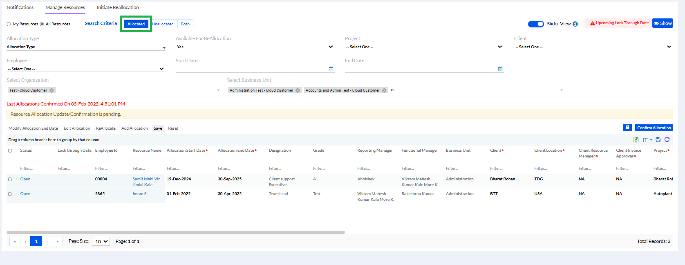Expand the Select Business Unit dropdown arrow

562,90
